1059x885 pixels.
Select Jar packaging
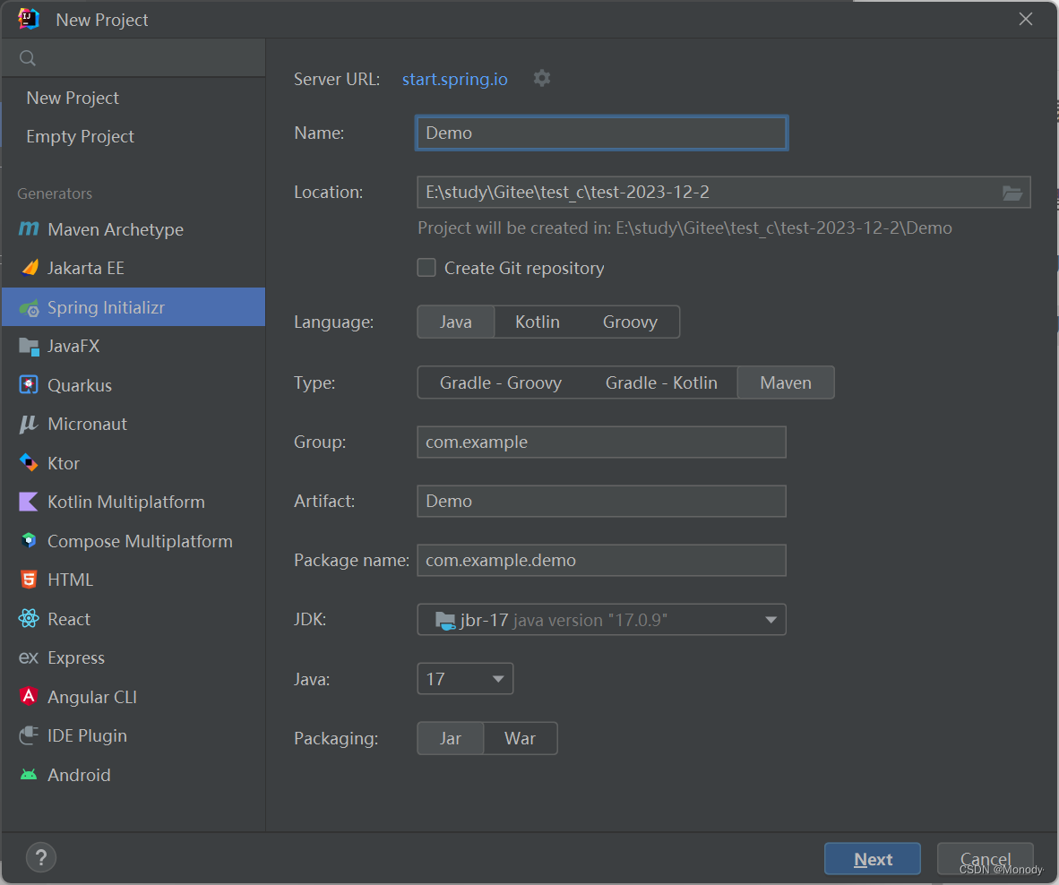(451, 738)
